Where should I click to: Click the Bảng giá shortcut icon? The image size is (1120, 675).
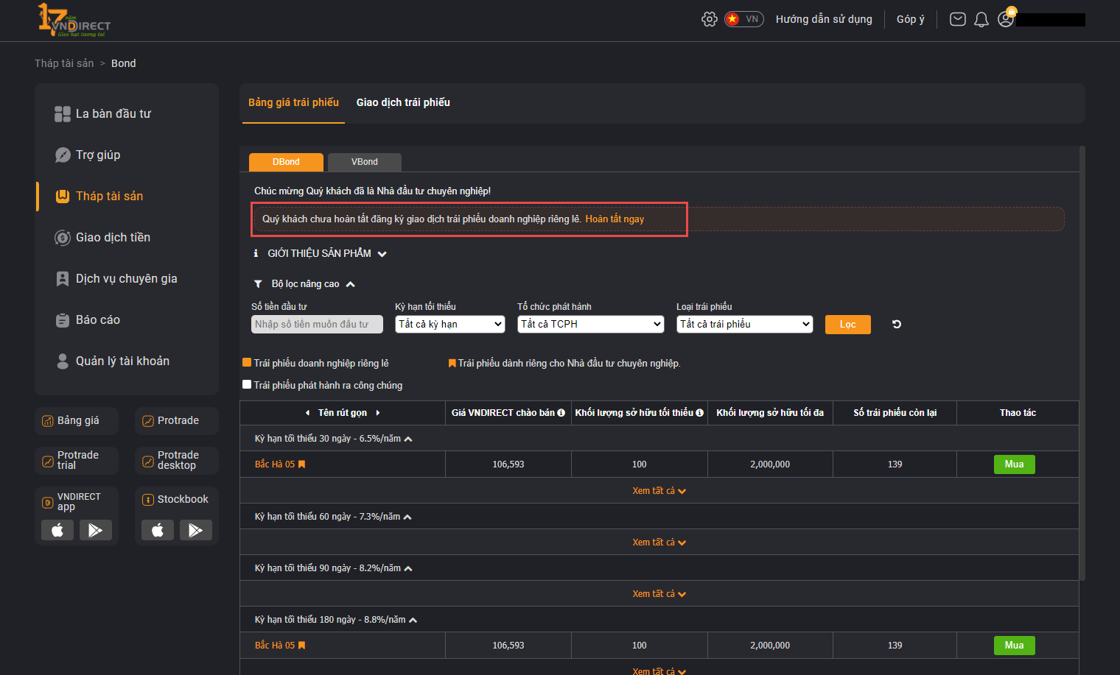(47, 421)
